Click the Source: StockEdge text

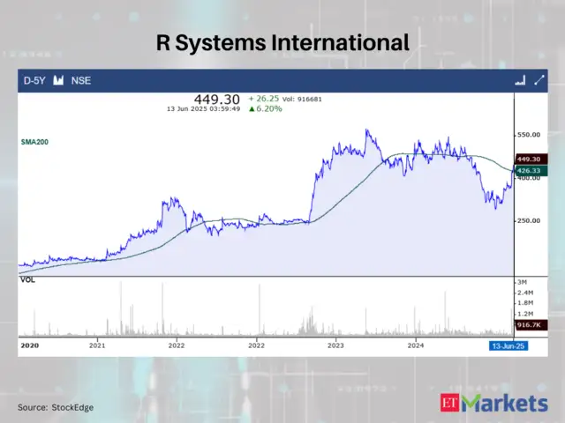pos(56,407)
